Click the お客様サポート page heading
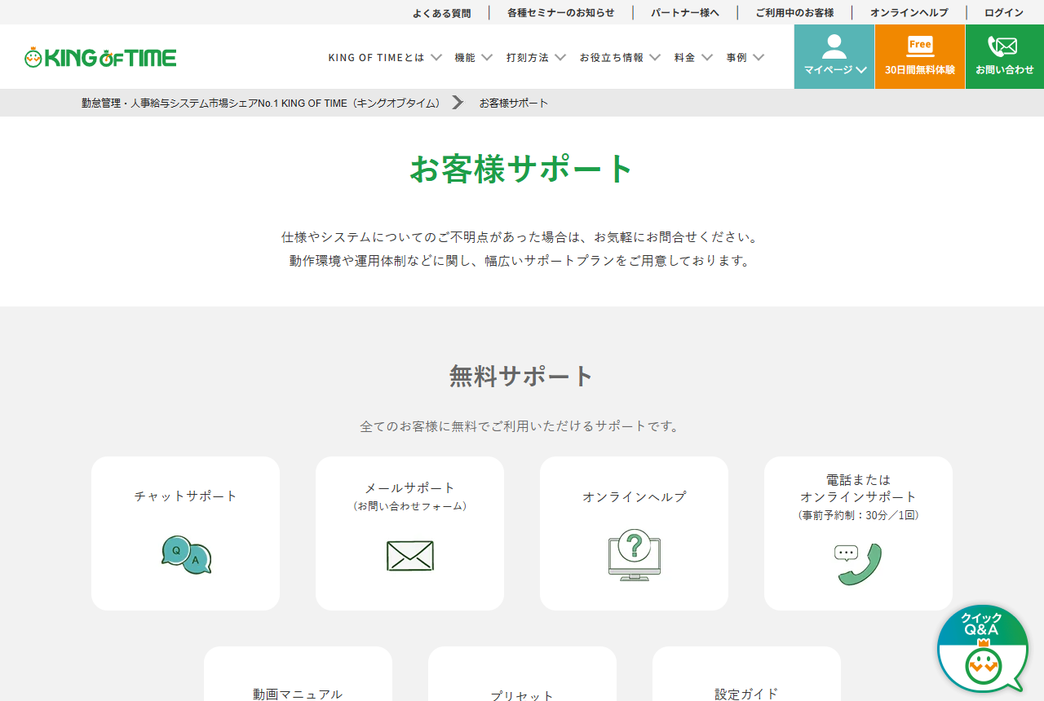This screenshot has height=701, width=1044. coord(522,169)
